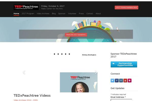
Task: Open TEDxPeachtree YouTube channel
Action: pos(125,81)
